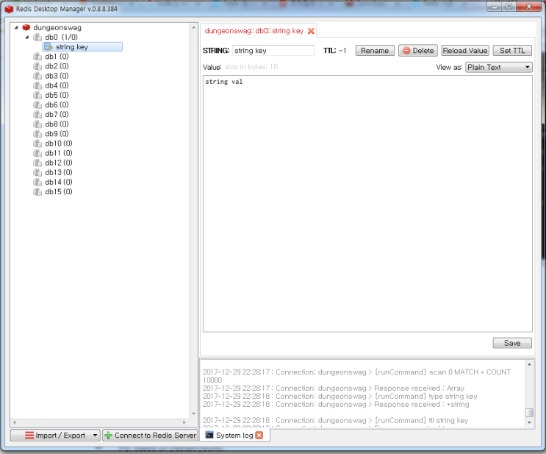Click the db15 database icon
The image size is (546, 454).
tap(37, 192)
